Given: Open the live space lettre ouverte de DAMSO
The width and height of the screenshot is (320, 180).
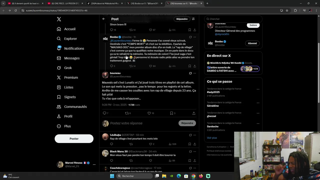Looking at the screenshot, I should pyautogui.click(x=233, y=67).
